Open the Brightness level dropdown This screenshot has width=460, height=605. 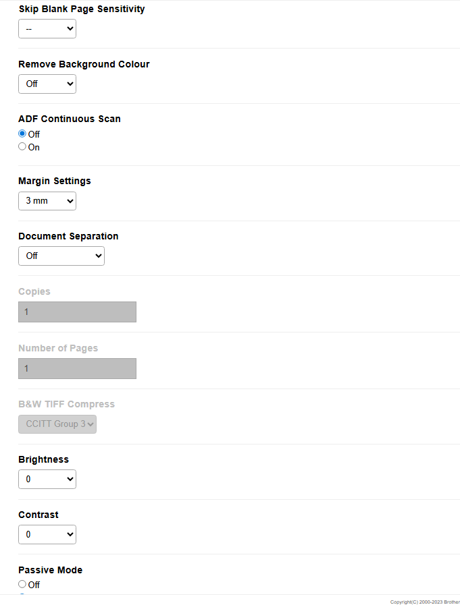(x=47, y=479)
